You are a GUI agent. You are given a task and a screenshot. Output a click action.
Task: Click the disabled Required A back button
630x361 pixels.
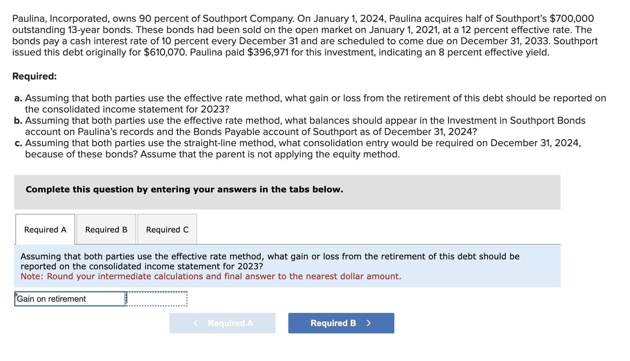tap(222, 323)
